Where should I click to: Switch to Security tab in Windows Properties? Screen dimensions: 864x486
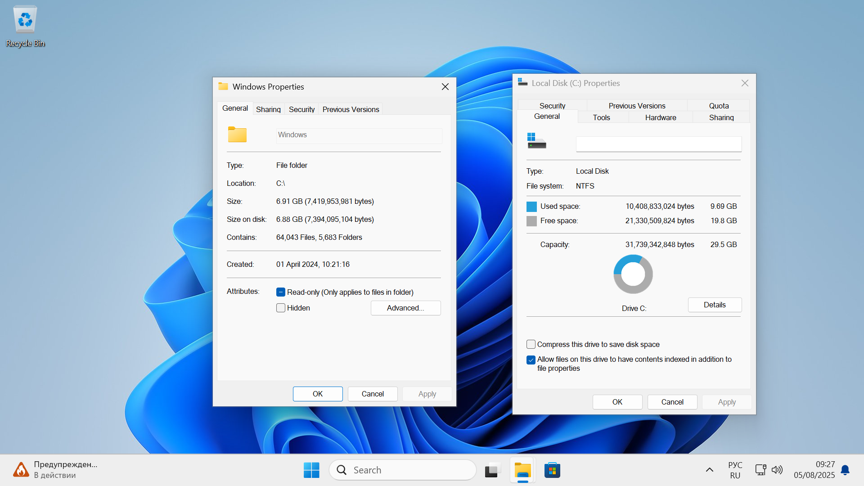pyautogui.click(x=301, y=109)
